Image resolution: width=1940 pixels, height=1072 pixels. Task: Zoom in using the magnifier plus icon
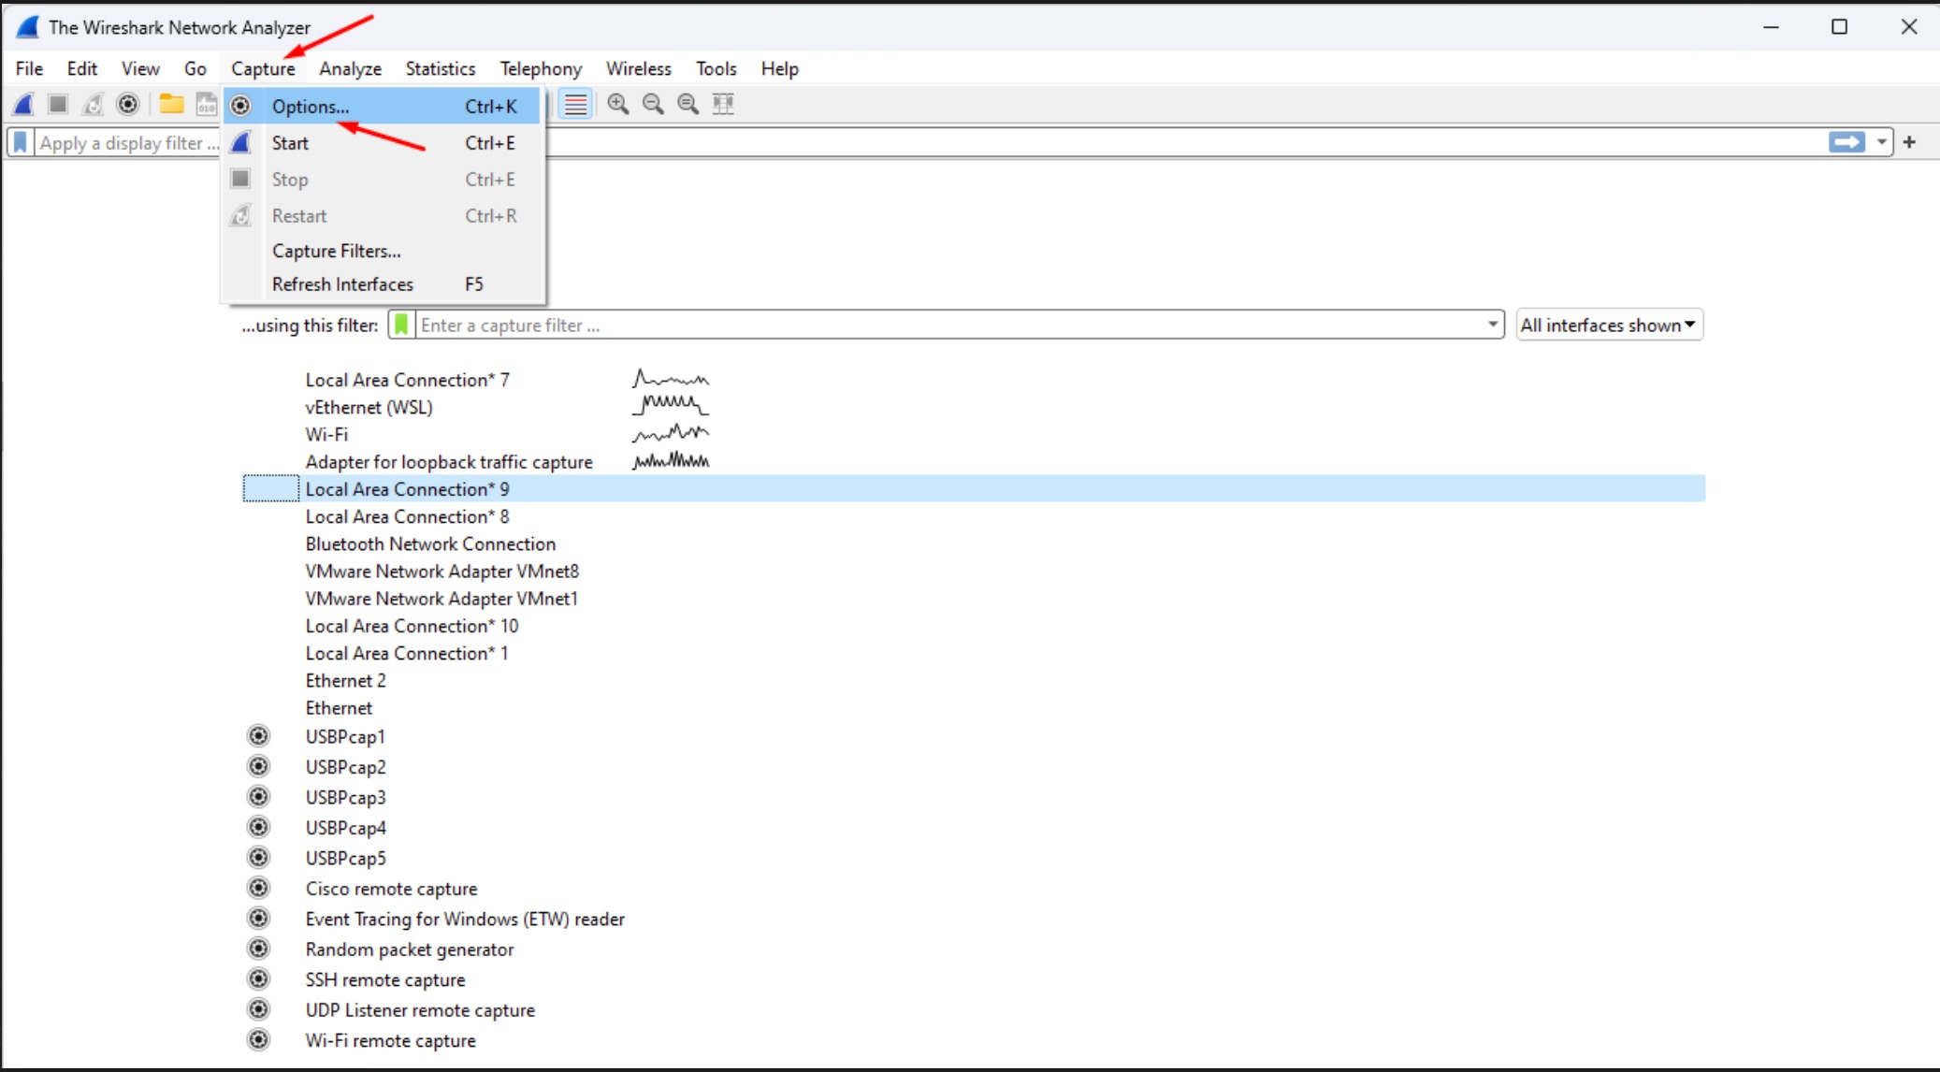click(617, 104)
